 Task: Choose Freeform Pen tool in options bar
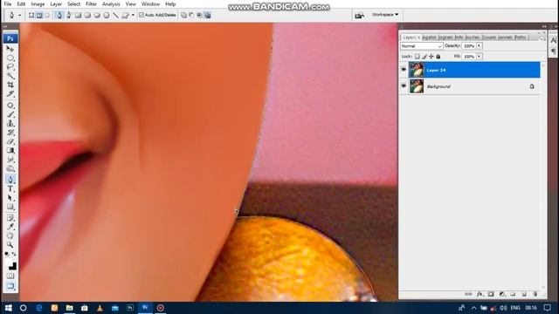click(x=69, y=15)
